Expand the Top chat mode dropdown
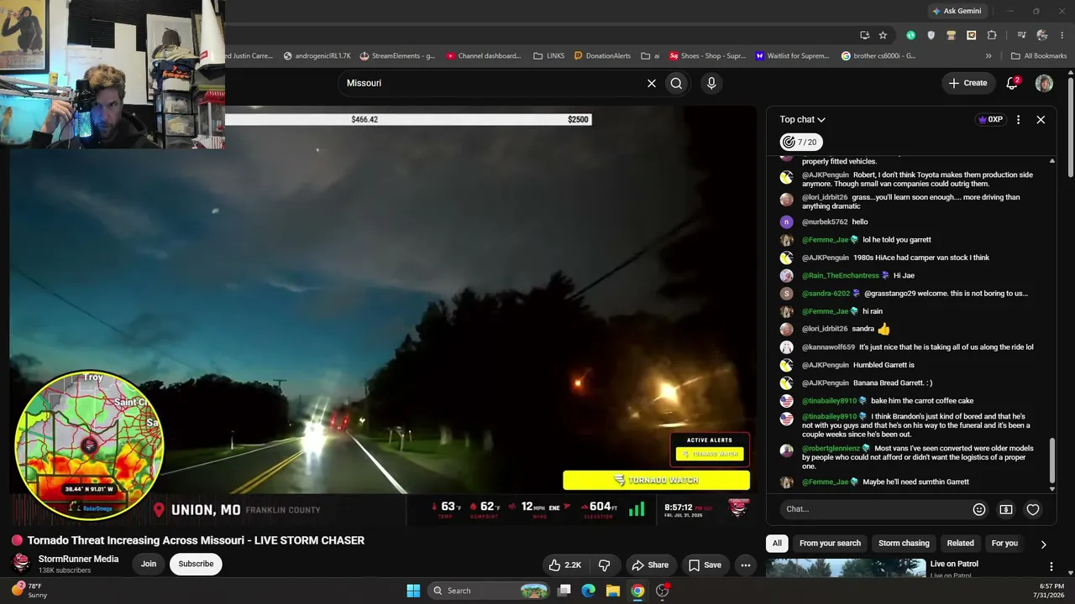 (802, 119)
